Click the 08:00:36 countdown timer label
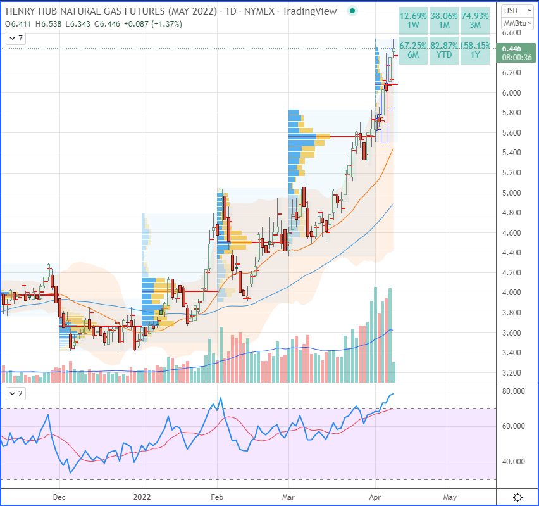 (x=517, y=58)
